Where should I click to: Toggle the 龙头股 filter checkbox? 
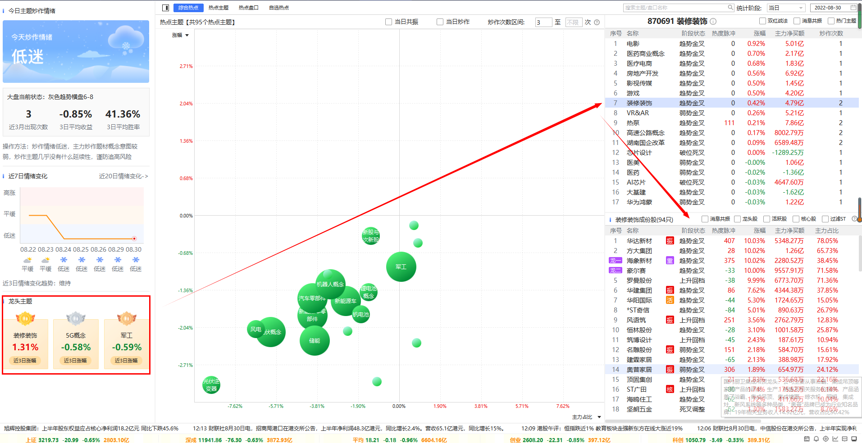(x=737, y=219)
